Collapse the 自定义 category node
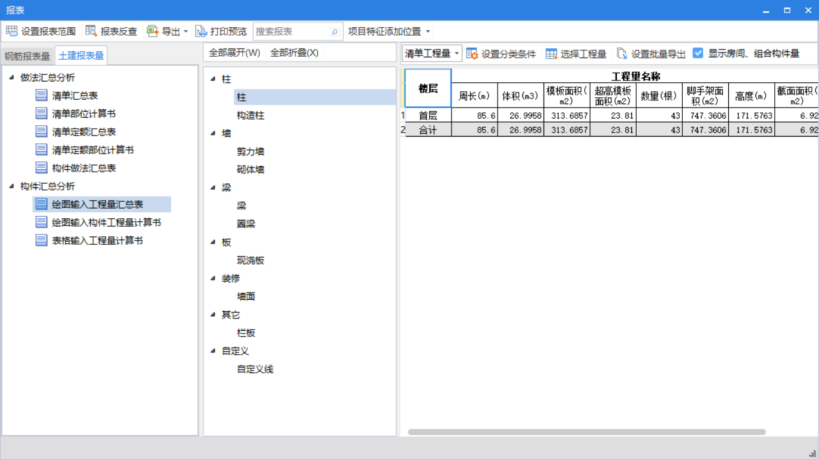Image resolution: width=819 pixels, height=460 pixels. [x=213, y=351]
